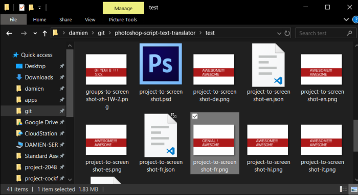Viewport: 358px width, 195px height.
Task: Click the Desktop folder icon in sidebar
Action: click(x=19, y=66)
